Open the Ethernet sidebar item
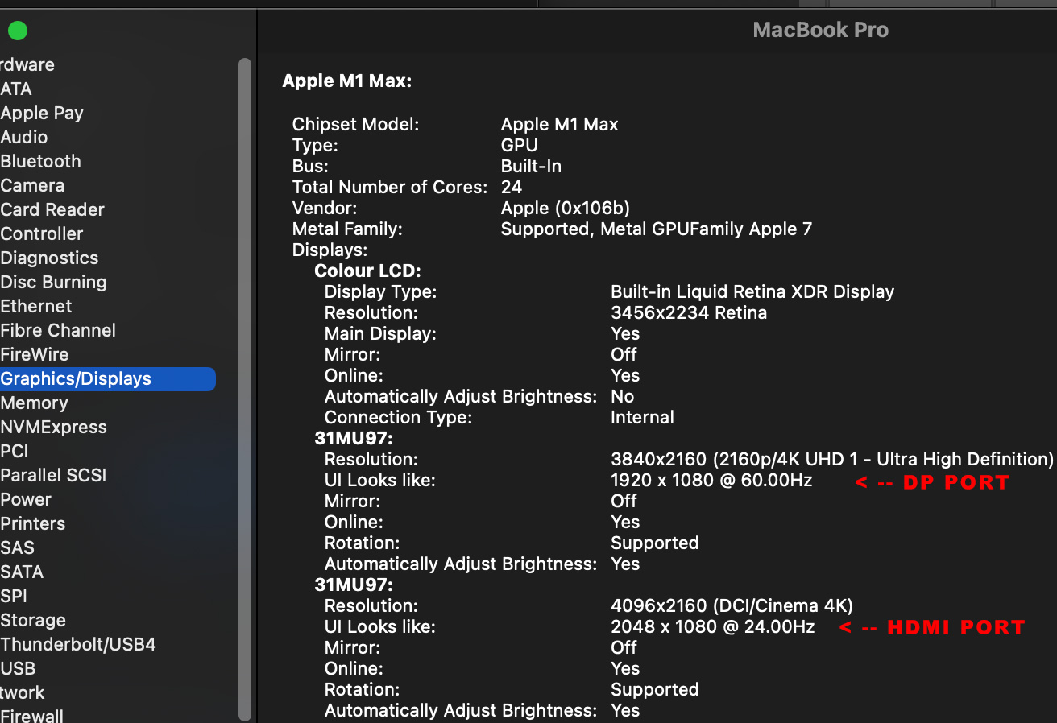Viewport: 1057px width, 723px height. 36,307
